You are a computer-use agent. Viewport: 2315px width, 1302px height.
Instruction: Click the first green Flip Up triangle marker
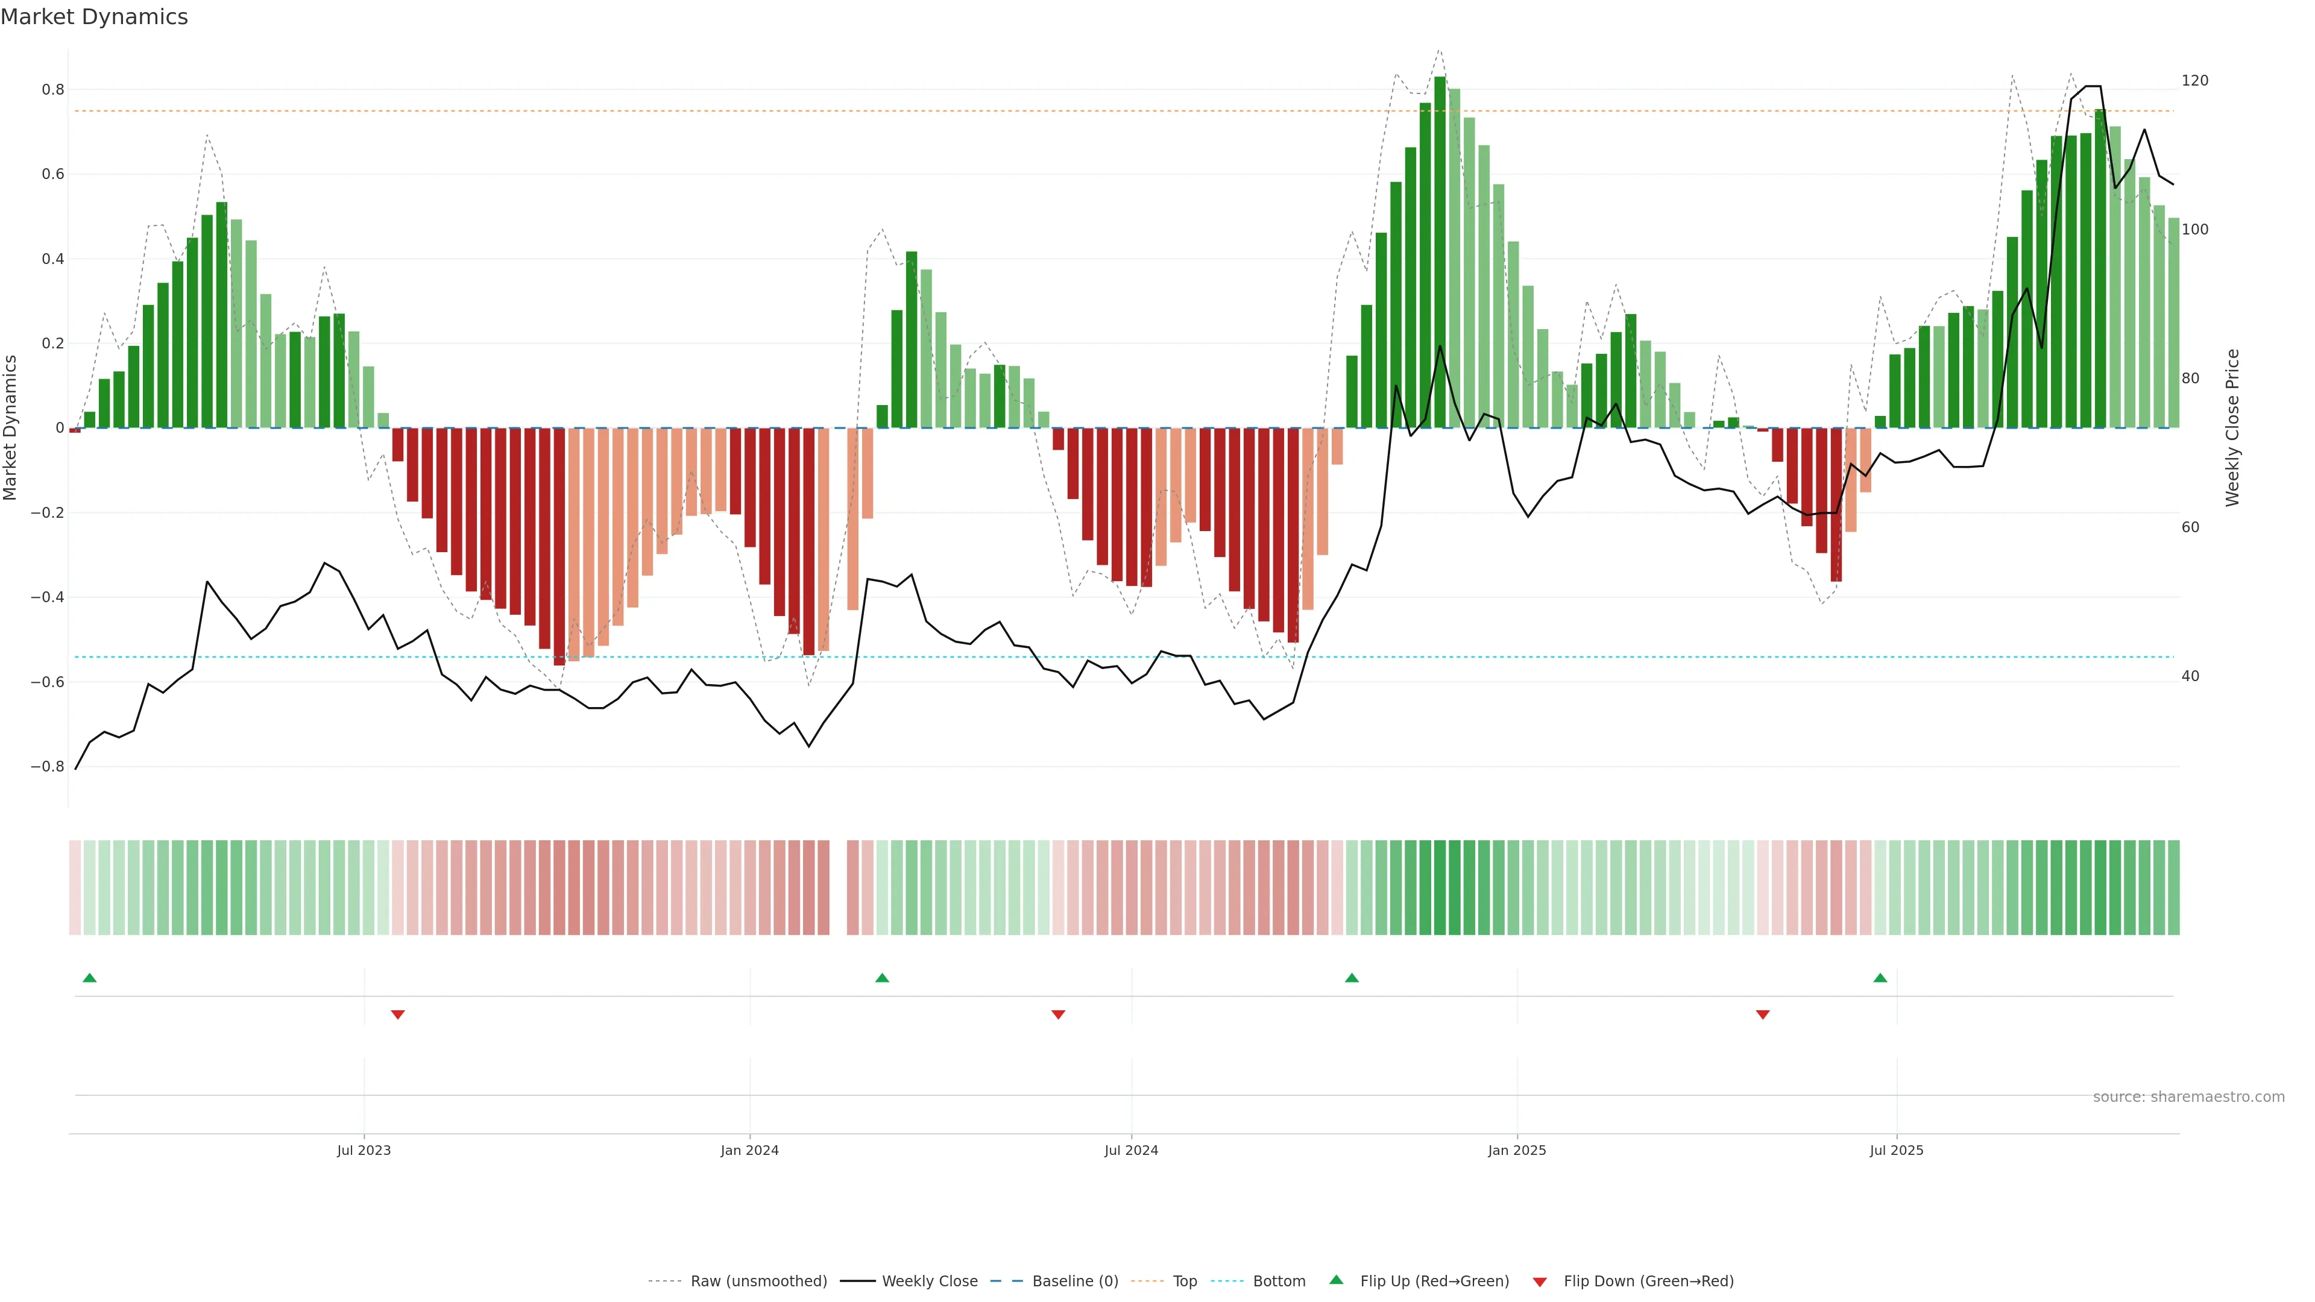tap(89, 978)
